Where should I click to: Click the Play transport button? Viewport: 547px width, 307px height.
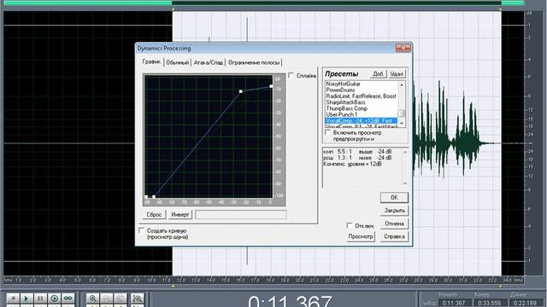click(26, 298)
